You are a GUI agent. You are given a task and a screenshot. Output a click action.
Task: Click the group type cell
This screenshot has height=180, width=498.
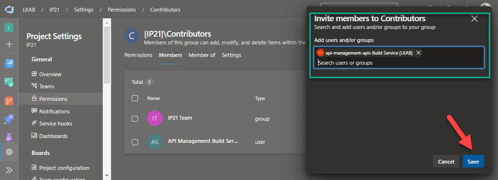pos(262,119)
